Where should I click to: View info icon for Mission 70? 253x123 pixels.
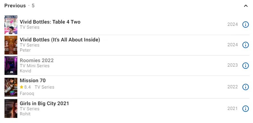pyautogui.click(x=245, y=87)
